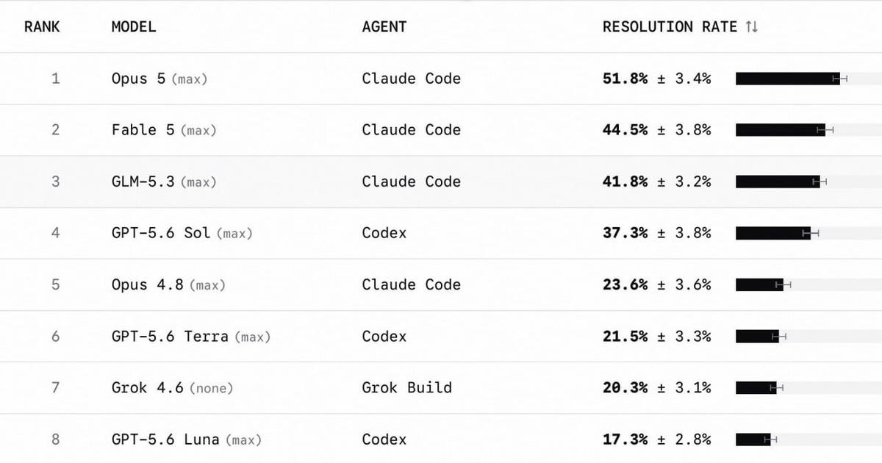The image size is (882, 463).
Task: Click the Opus 4.8 (max) model name
Action: click(x=168, y=284)
